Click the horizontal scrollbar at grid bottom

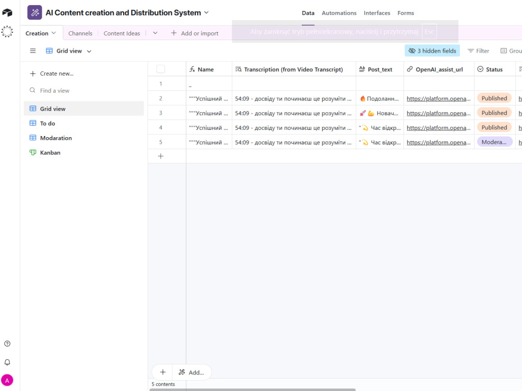point(252,389)
